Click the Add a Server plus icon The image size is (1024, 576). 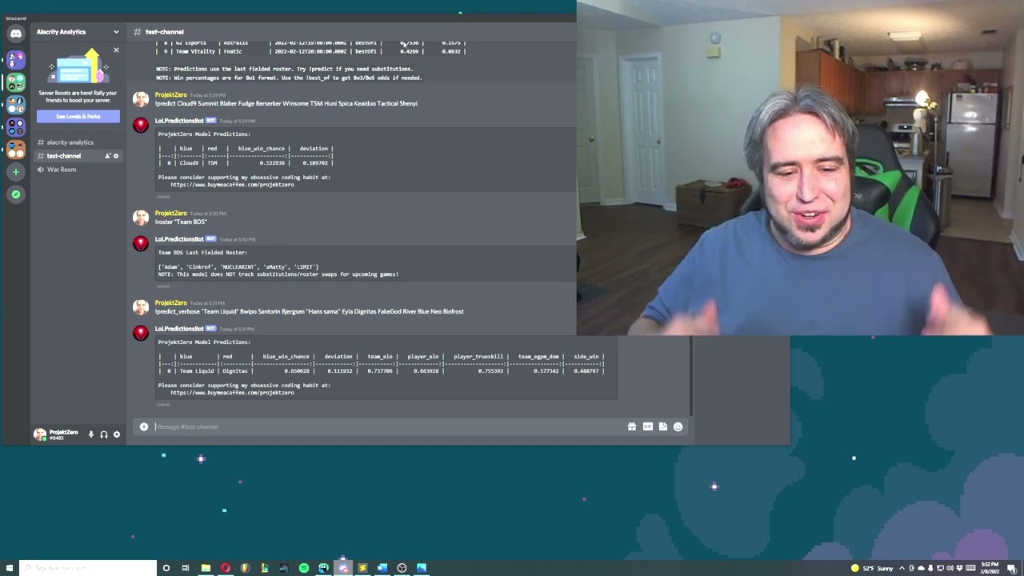click(16, 171)
